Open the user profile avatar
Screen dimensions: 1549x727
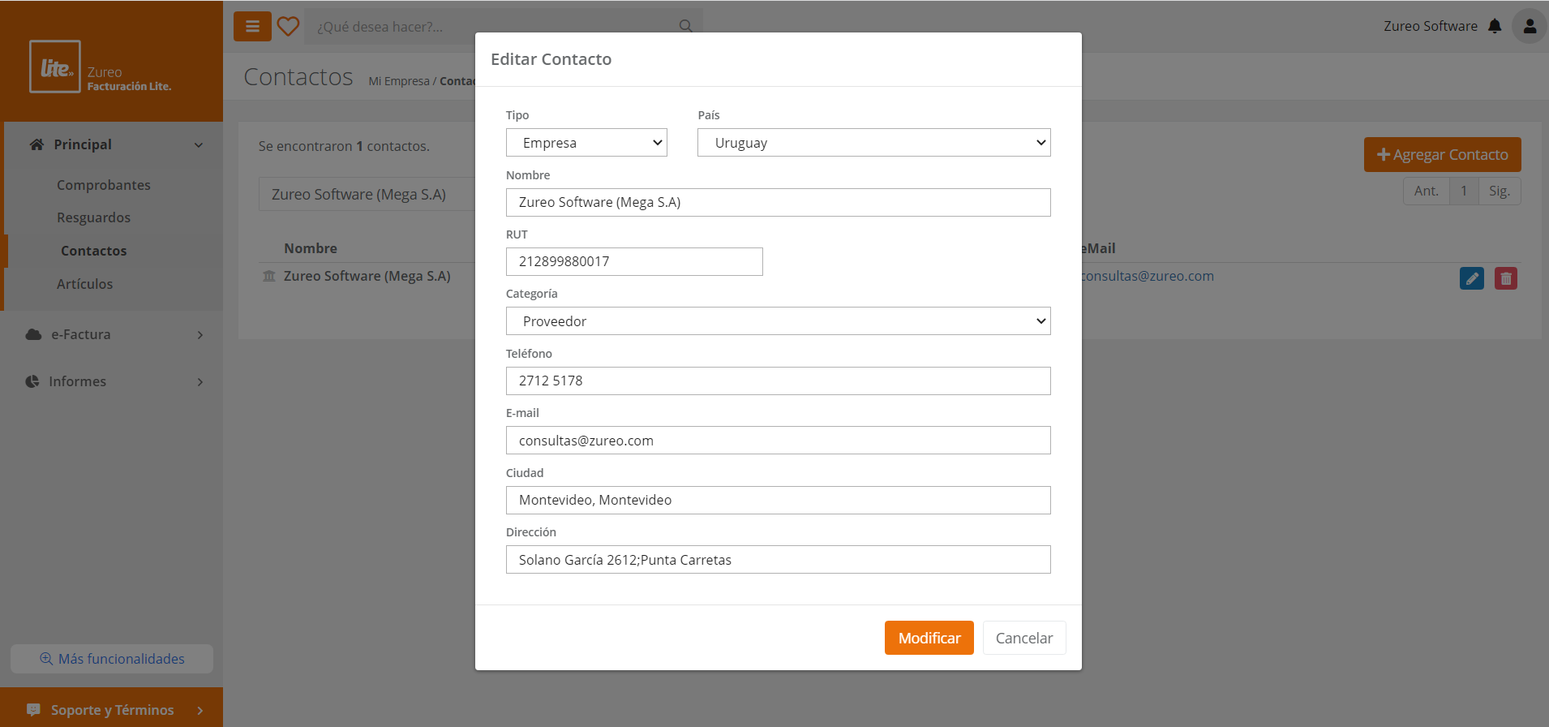pyautogui.click(x=1530, y=26)
